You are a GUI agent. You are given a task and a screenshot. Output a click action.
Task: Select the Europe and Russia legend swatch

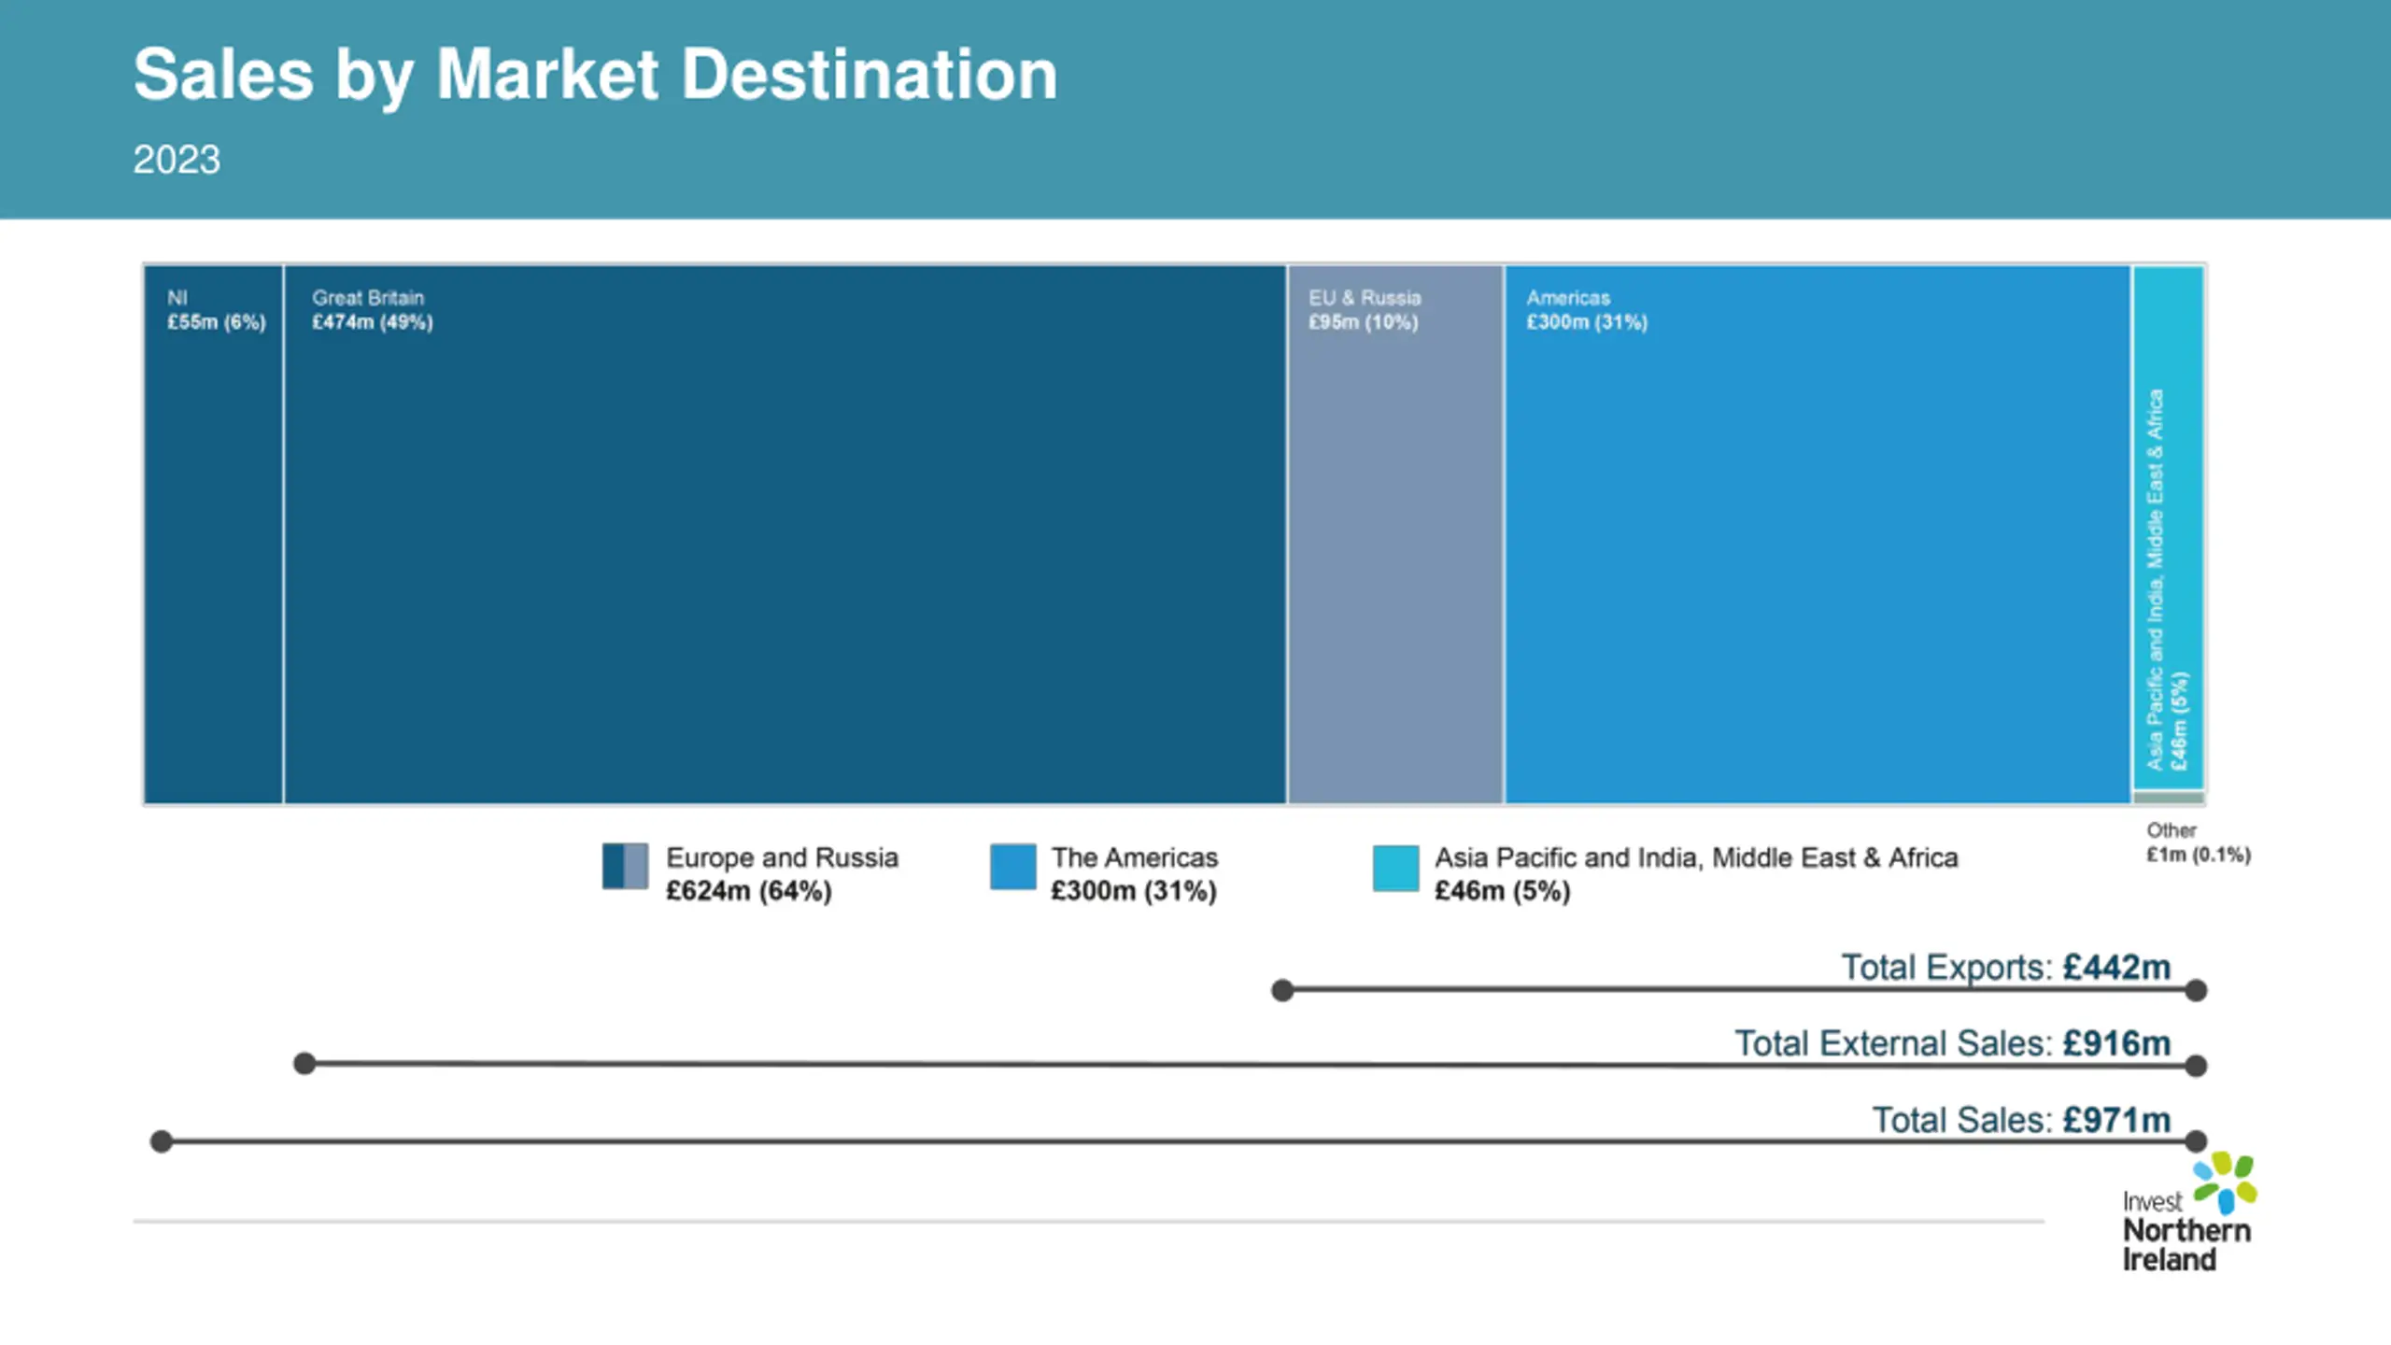(625, 866)
